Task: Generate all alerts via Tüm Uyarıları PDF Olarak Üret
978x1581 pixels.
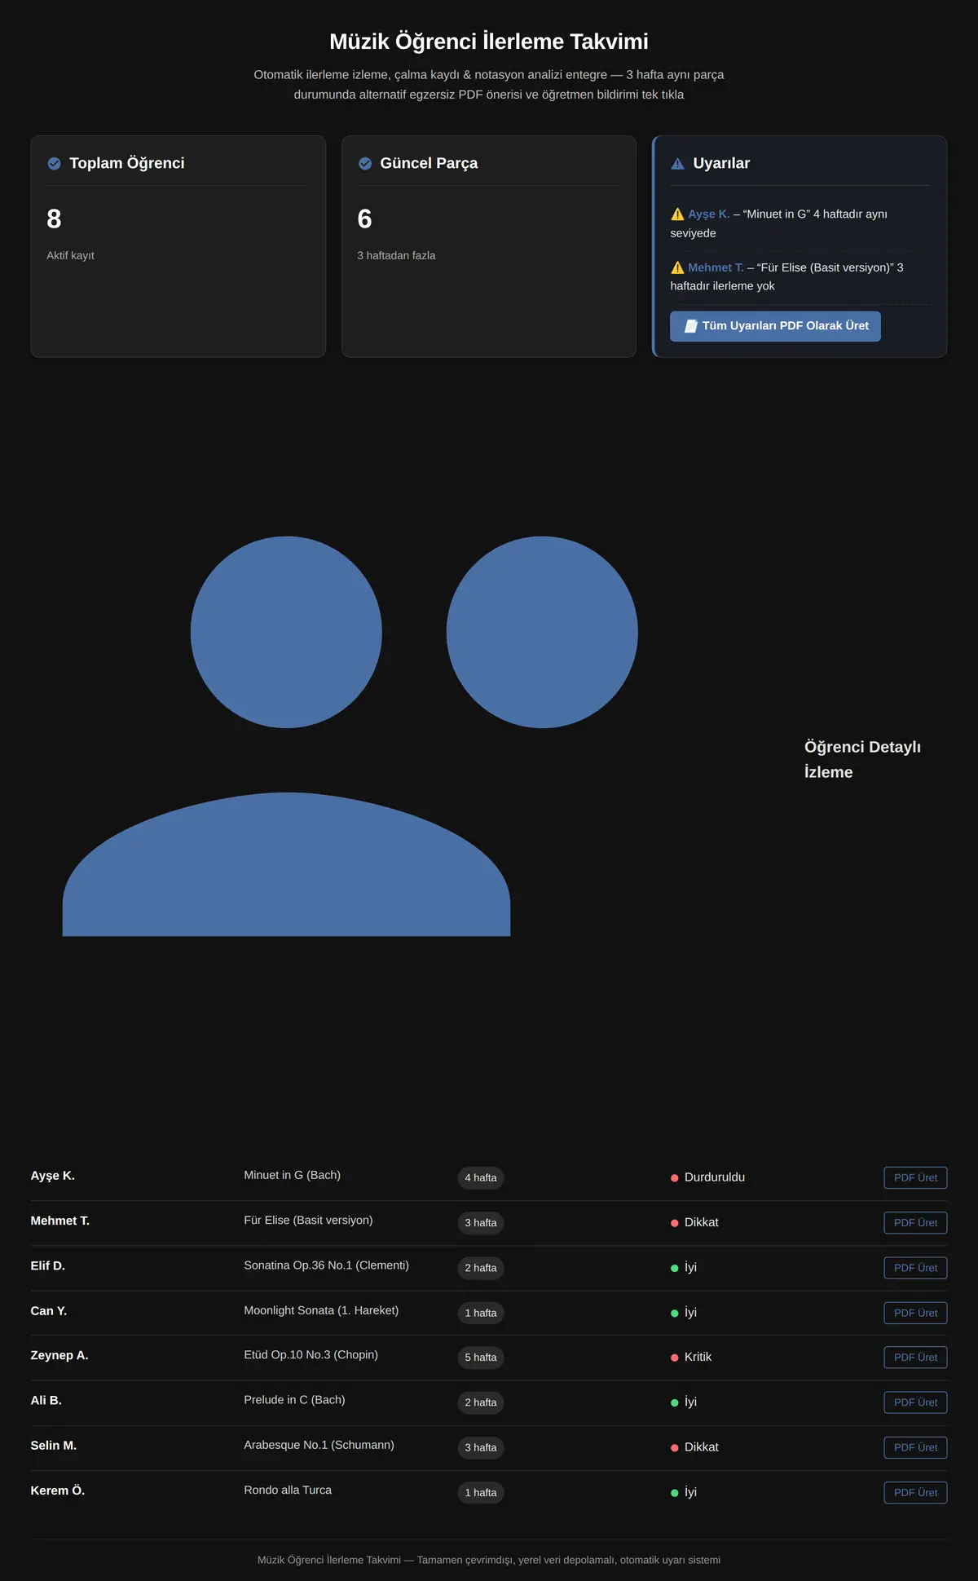Action: pyautogui.click(x=775, y=326)
